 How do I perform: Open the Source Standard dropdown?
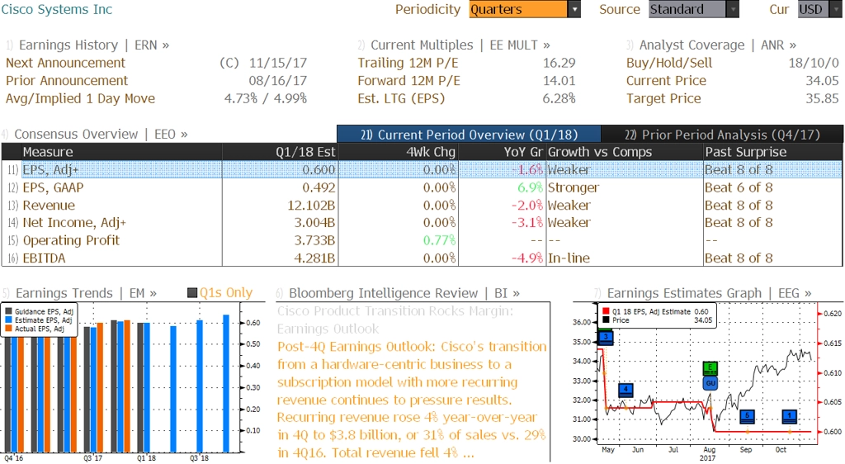pos(693,9)
